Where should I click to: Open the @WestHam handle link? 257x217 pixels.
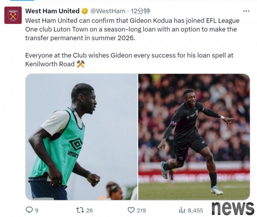click(108, 11)
